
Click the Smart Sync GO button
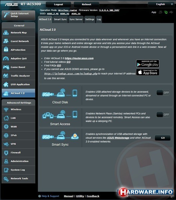pyautogui.click(x=163, y=138)
